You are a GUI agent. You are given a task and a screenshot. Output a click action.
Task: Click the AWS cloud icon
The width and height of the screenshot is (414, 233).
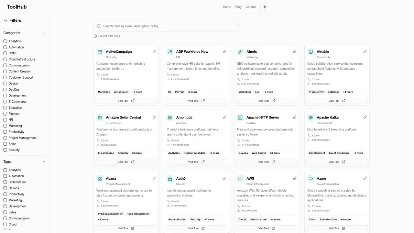click(x=240, y=179)
